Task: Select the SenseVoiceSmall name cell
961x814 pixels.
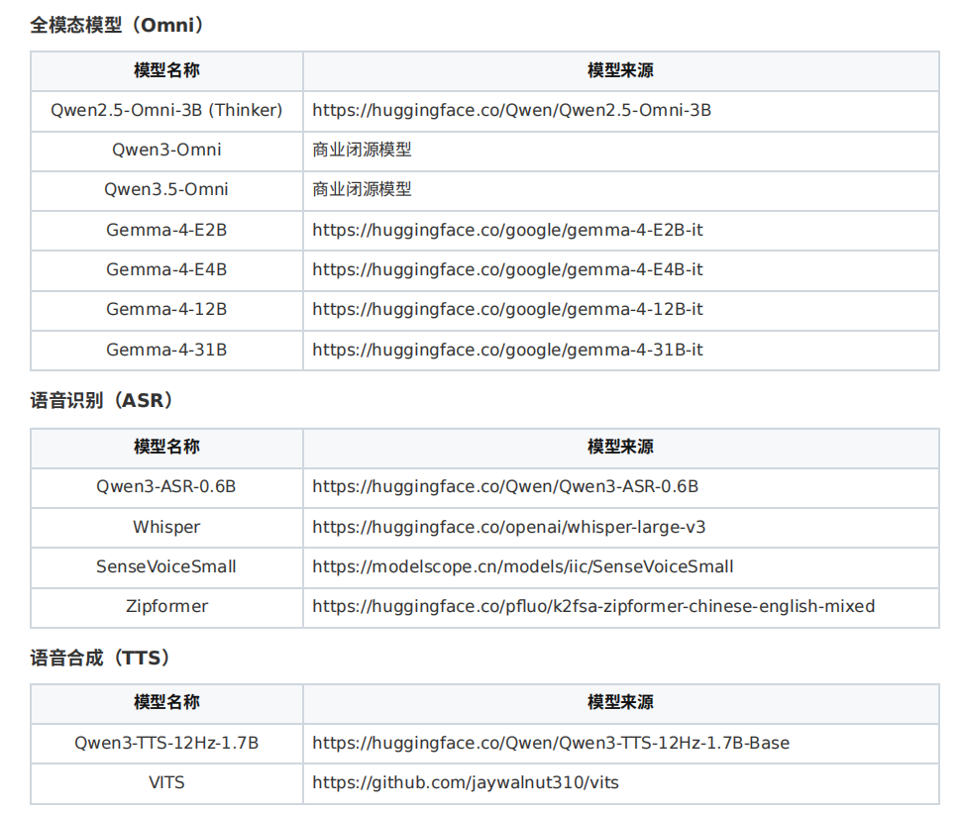Action: point(166,567)
